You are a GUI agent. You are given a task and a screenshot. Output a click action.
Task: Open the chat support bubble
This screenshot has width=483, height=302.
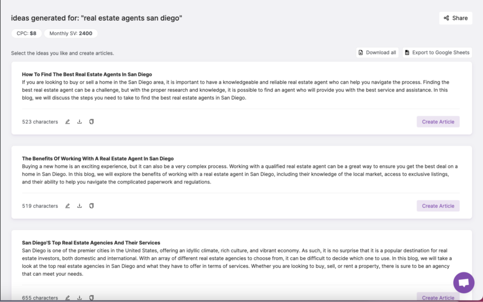pyautogui.click(x=464, y=282)
